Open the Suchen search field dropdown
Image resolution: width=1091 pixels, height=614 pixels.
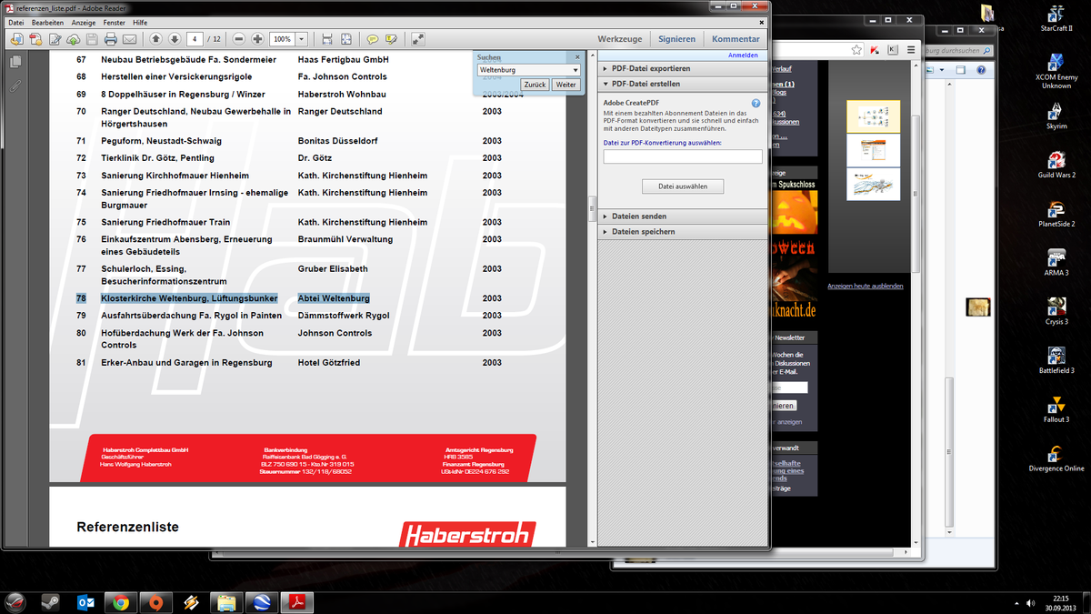click(576, 70)
